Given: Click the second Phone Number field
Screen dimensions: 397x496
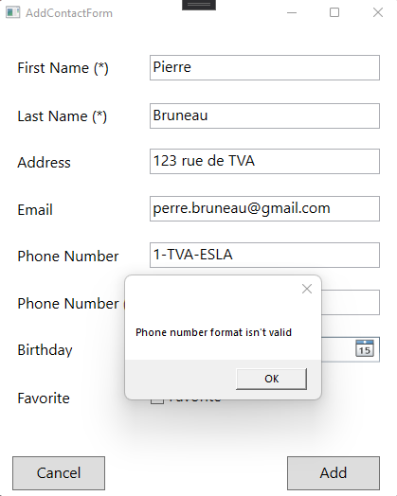Looking at the screenshot, I should click(351, 302).
